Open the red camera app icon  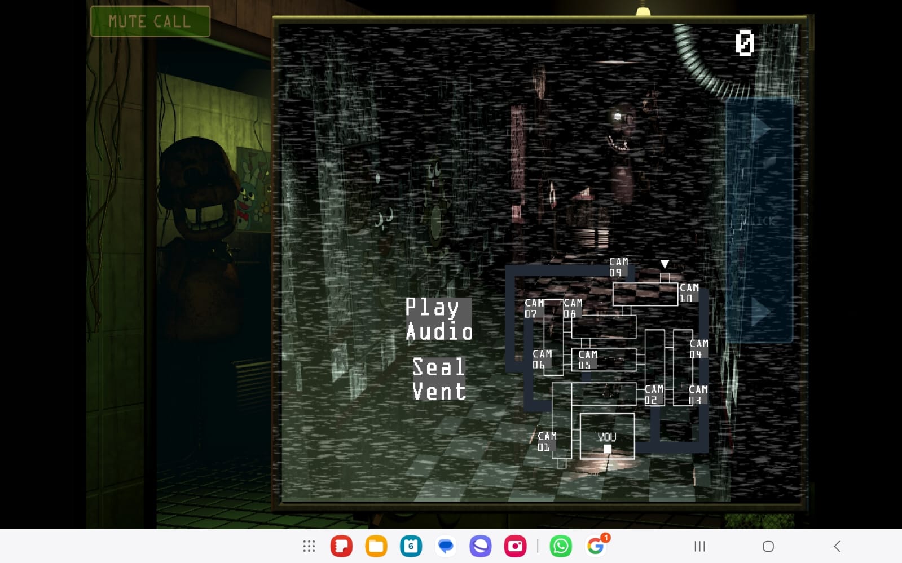point(515,546)
